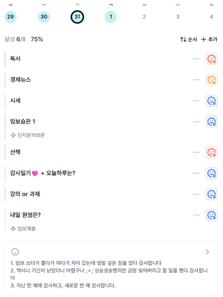The height and width of the screenshot is (297, 223).
Task: Click the sparkle icon beside 임보제출
Action: [13, 229]
